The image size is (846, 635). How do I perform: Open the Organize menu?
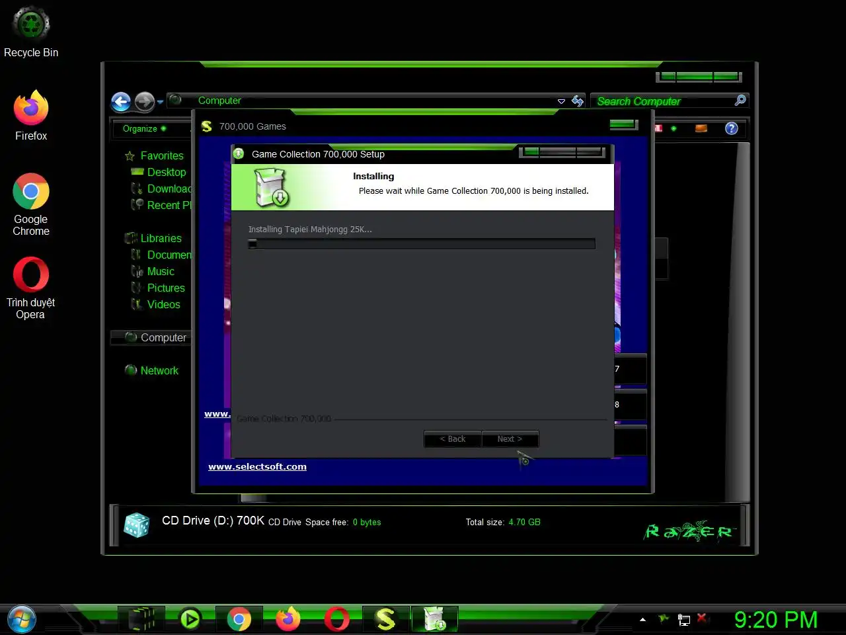144,128
